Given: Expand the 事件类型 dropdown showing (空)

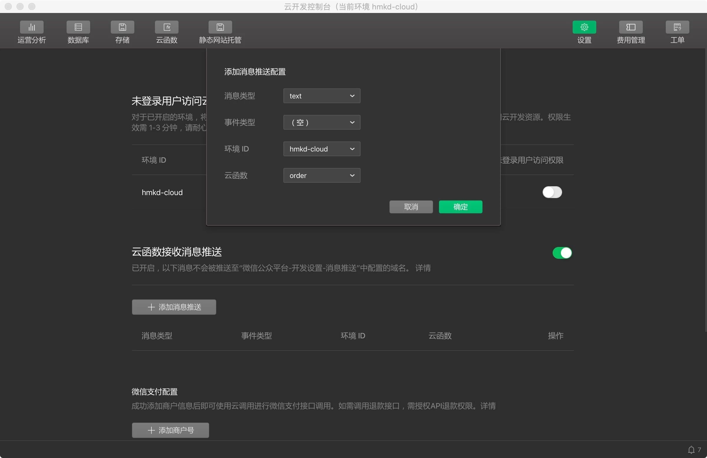Looking at the screenshot, I should (322, 122).
